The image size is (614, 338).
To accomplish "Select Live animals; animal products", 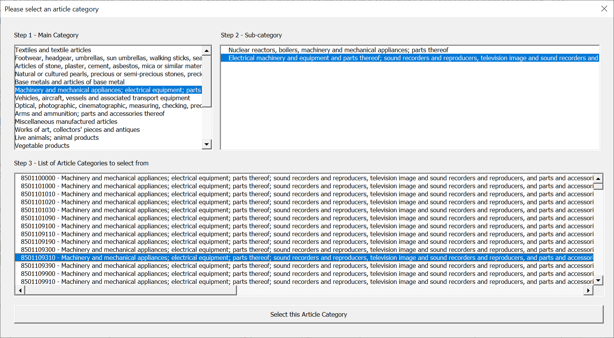I will [57, 138].
